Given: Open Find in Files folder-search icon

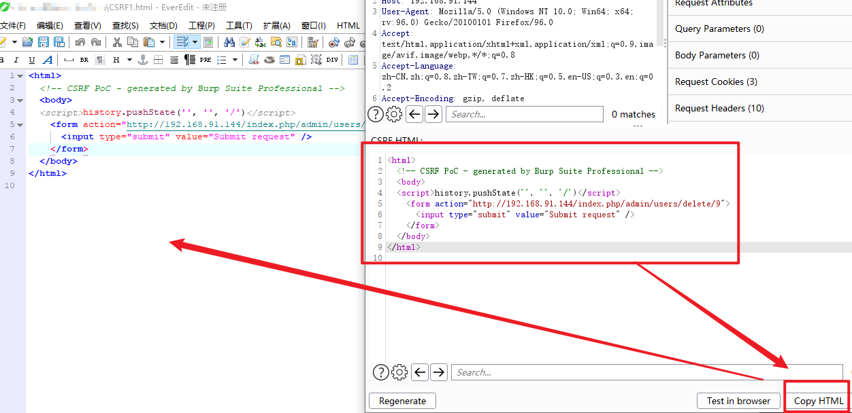Looking at the screenshot, I should [x=276, y=42].
